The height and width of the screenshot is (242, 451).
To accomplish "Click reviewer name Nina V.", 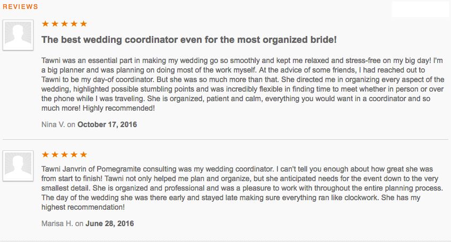I will (53, 124).
